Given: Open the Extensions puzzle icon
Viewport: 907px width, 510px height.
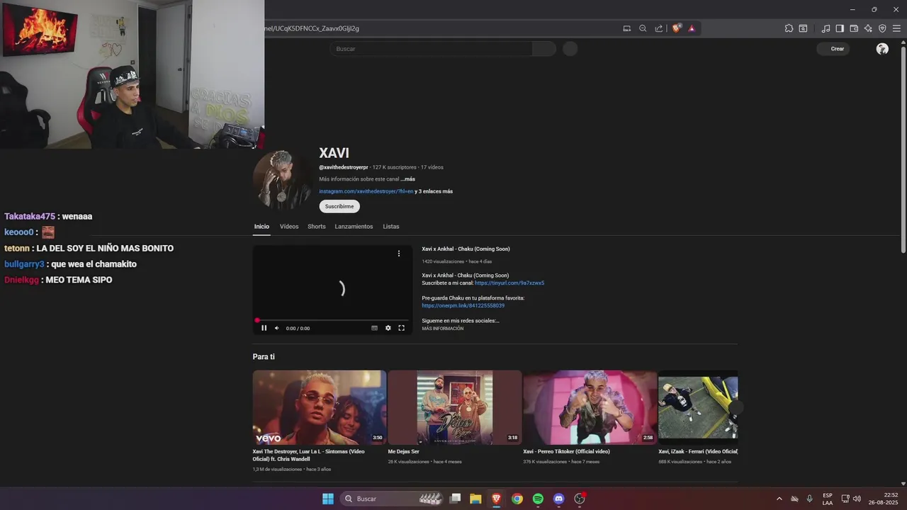Looking at the screenshot, I should (x=789, y=28).
